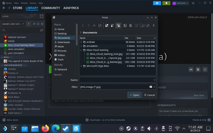Toggle the ready-to-play filter in library
The width and height of the screenshot is (213, 133).
coord(43,24)
